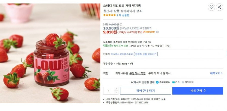Open the share icon button
Screen dimensions: 227x111
click(219, 7)
